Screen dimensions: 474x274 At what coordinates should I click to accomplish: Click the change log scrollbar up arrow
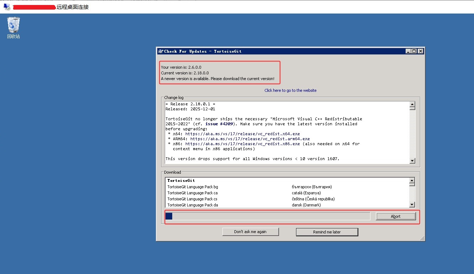pos(412,104)
